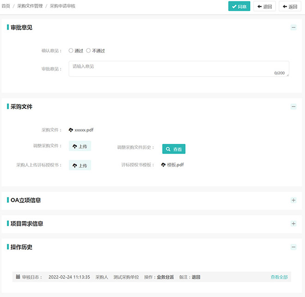Upload an adjusted procurement file (调整采购文件)
This screenshot has height=297, width=305.
click(x=80, y=146)
